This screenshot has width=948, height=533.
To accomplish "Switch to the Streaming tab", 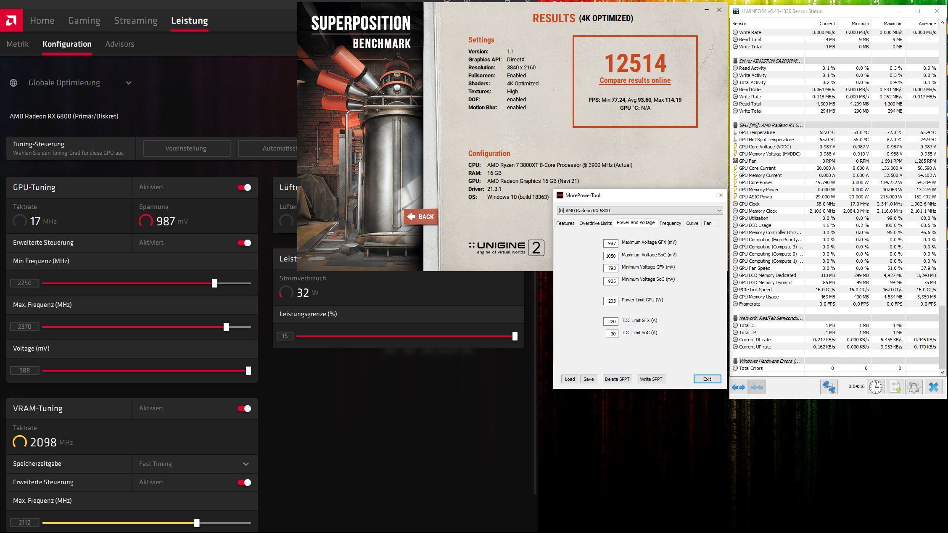I will pos(136,21).
